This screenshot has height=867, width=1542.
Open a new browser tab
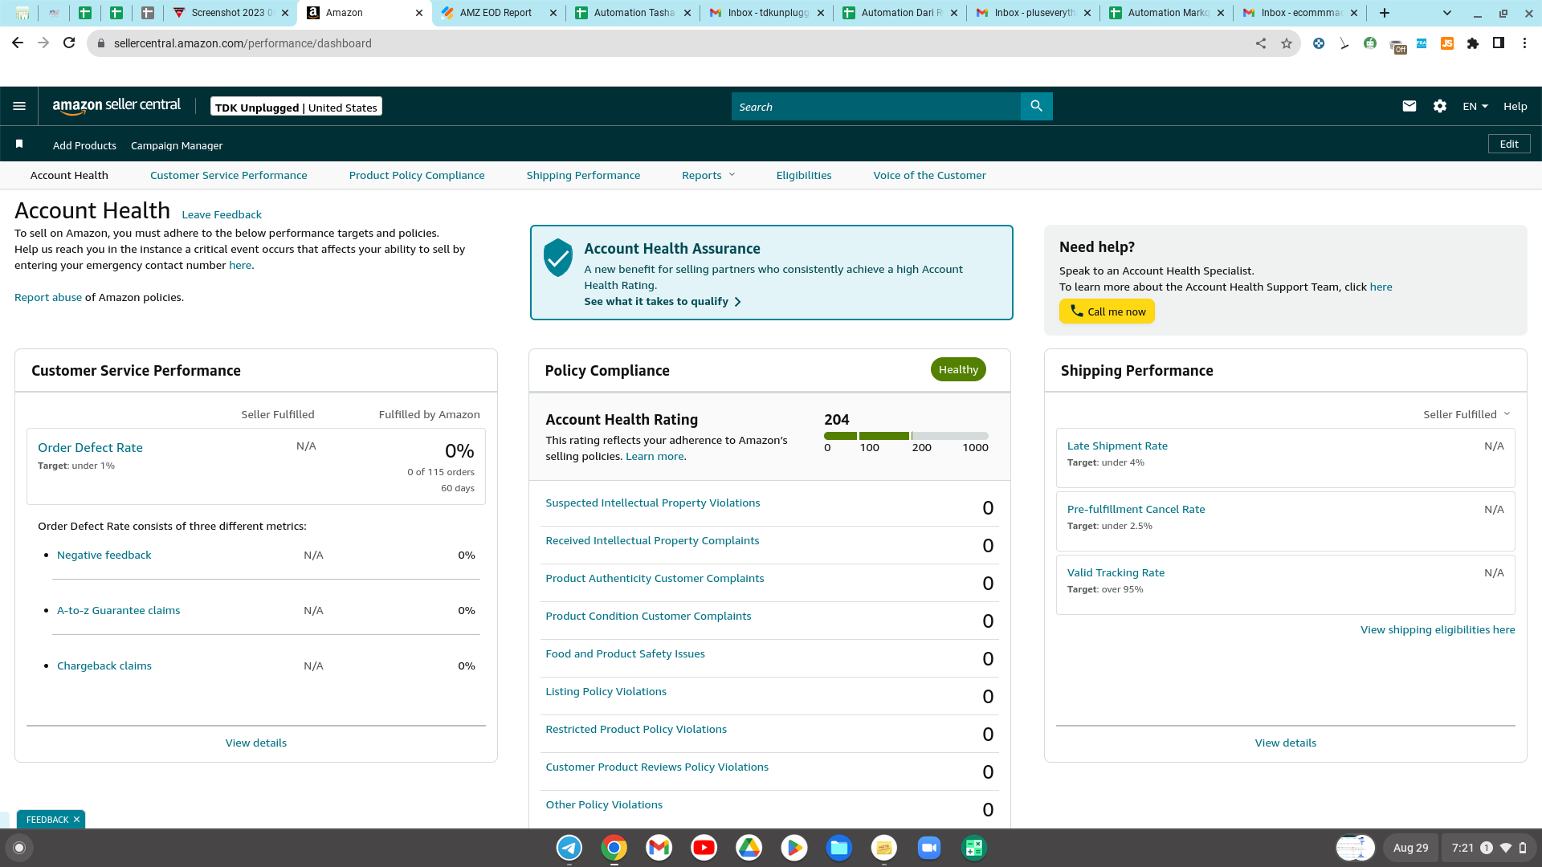[x=1385, y=13]
